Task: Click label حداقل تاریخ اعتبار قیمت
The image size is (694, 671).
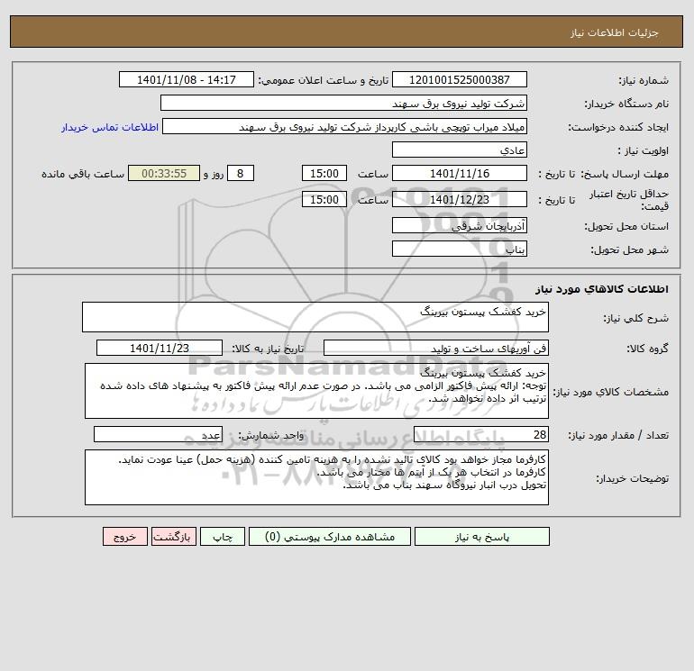Action: tap(629, 200)
